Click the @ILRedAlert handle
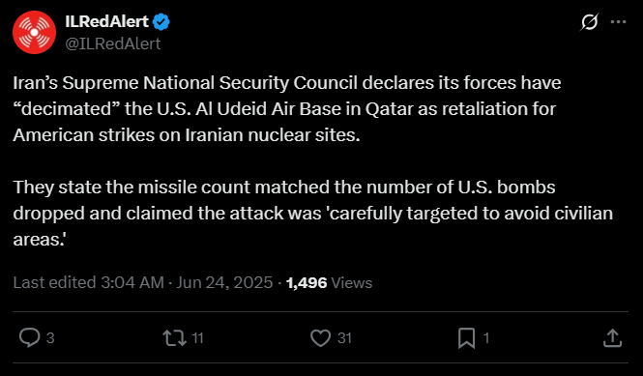The height and width of the screenshot is (376, 643). click(113, 43)
